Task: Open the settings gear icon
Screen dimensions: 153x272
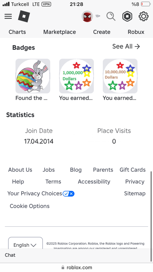Action: pos(143,16)
